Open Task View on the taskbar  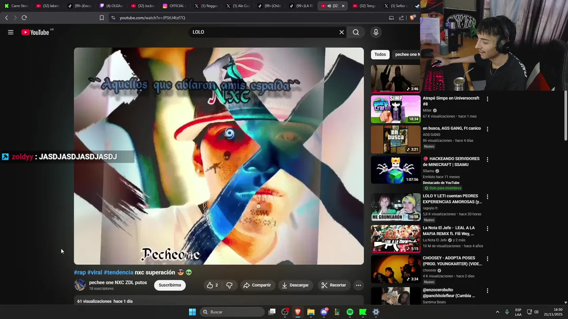tap(272, 312)
